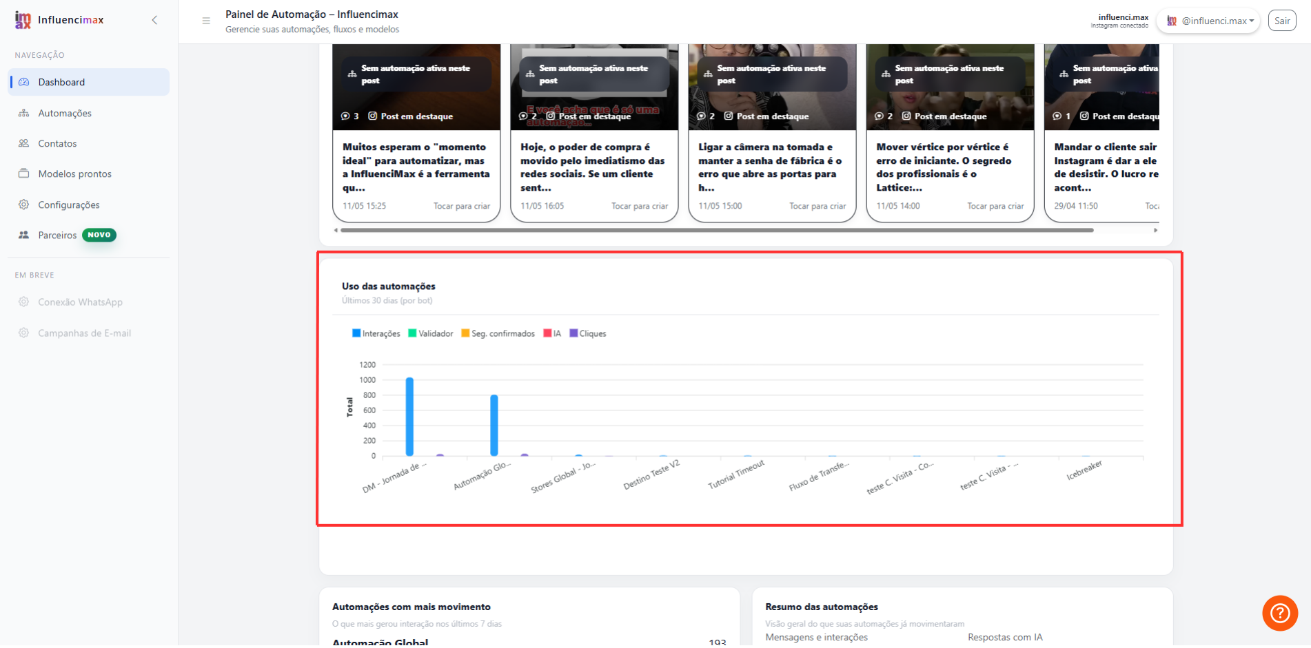Open the 'Mover vértice por vértice' post text

tap(944, 167)
